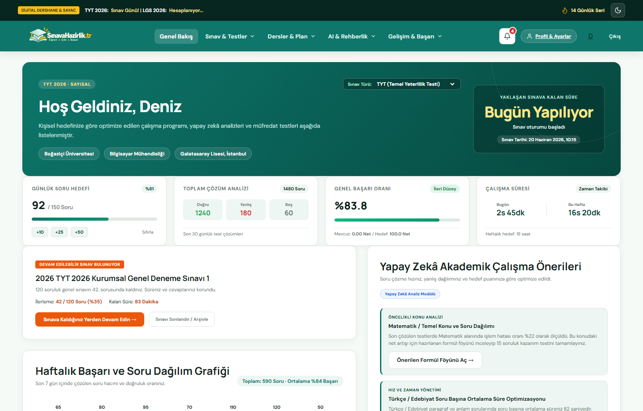Click the Toplam: 590 Soru summary badge
This screenshot has height=411, width=643.
[290, 381]
